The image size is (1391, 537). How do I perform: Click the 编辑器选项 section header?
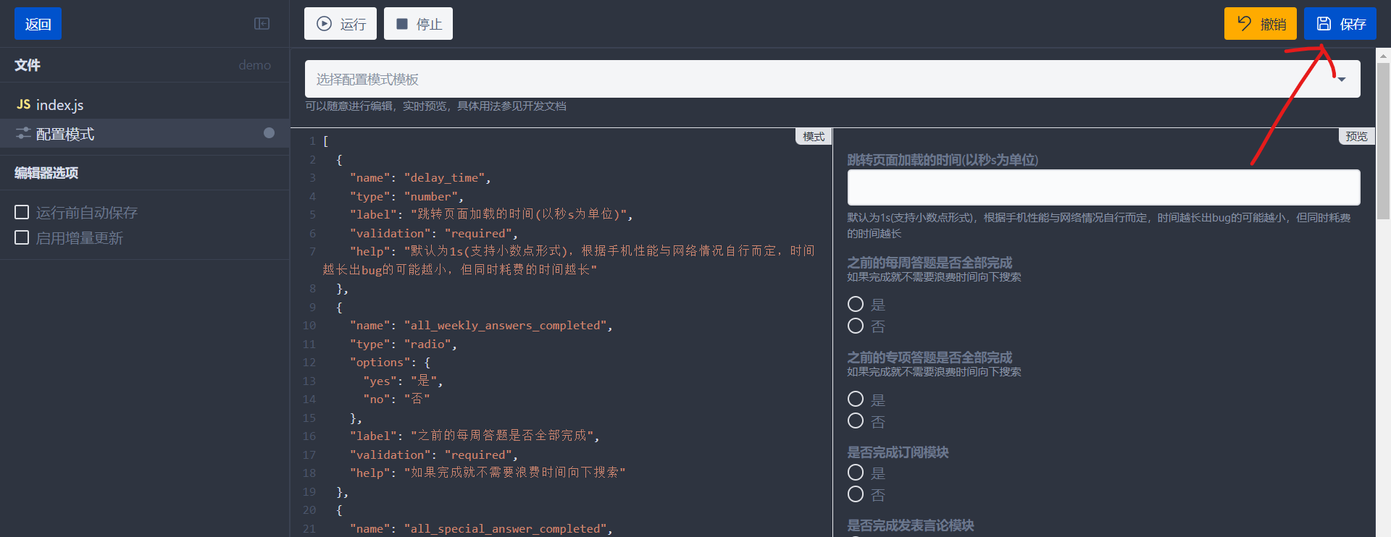coord(46,173)
